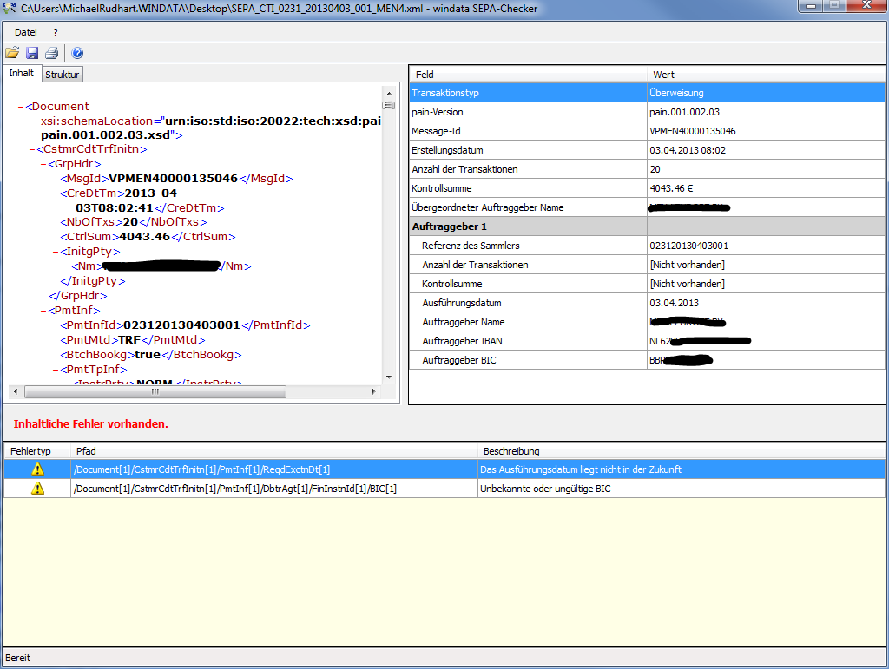Collapse the CstmrCdtTrfInitn XML node
The height and width of the screenshot is (669, 889).
click(32, 149)
